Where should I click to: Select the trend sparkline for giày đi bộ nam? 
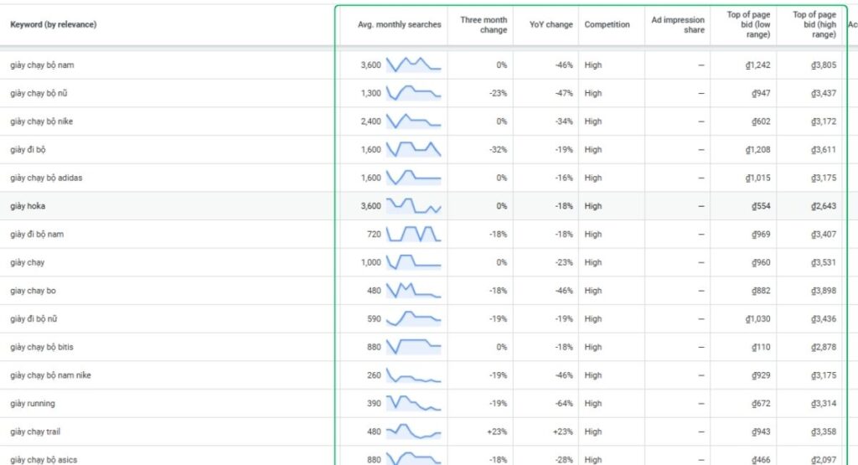(413, 235)
